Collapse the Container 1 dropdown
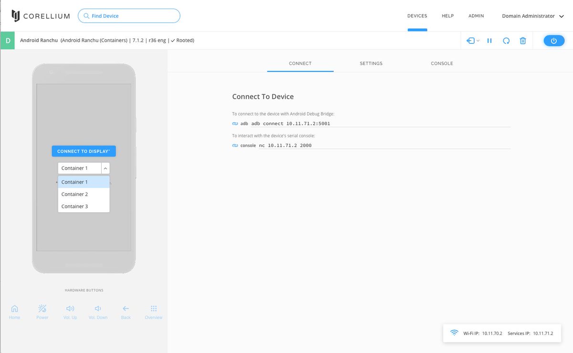Viewport: 573px width, 353px height. (105, 168)
